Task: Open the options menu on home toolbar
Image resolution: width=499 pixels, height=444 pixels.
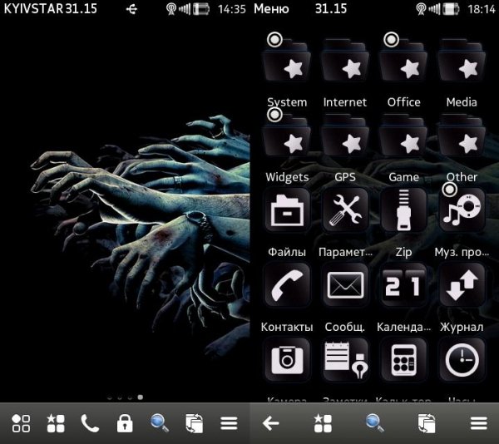Action: point(229,423)
